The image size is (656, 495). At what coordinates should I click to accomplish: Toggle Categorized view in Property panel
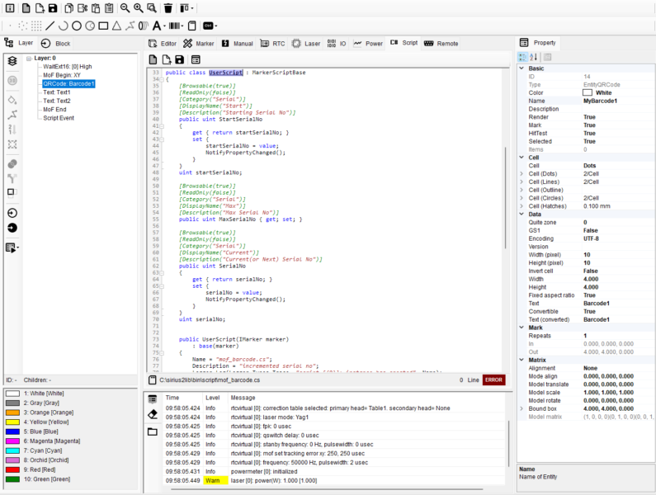coord(522,57)
